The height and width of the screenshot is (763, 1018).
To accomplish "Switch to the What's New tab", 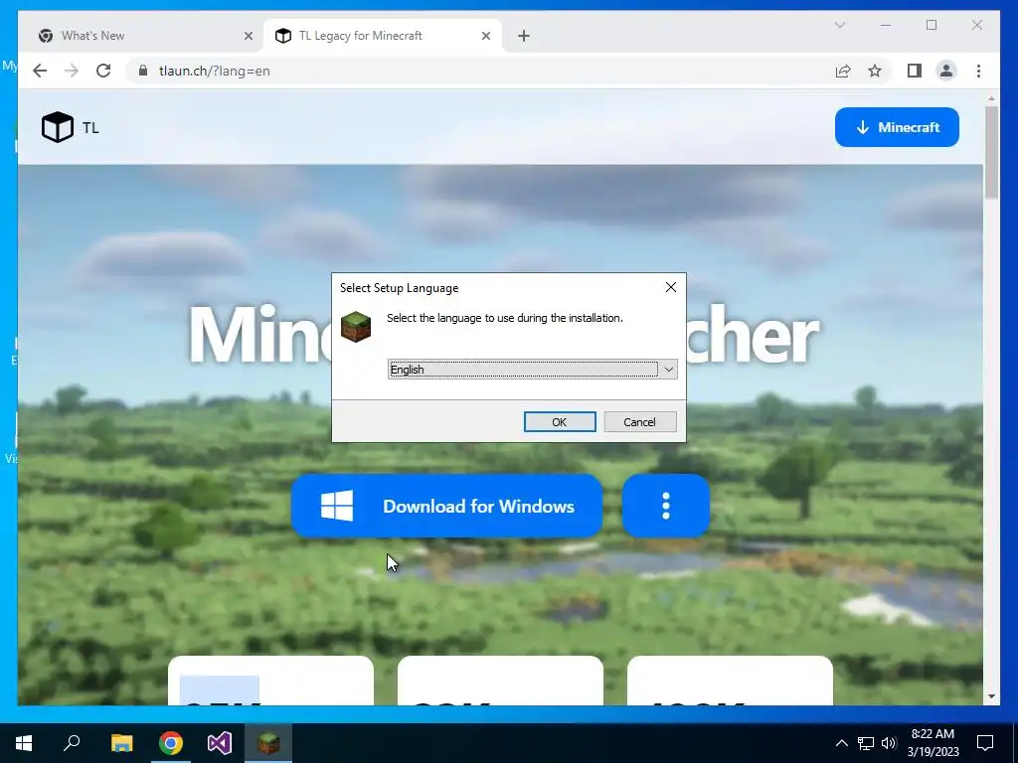I will click(x=145, y=36).
